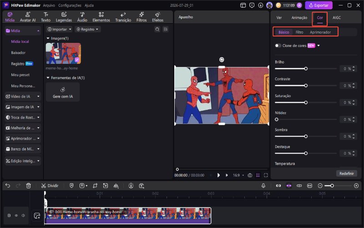Select Mídia local in sidebar

point(20,41)
